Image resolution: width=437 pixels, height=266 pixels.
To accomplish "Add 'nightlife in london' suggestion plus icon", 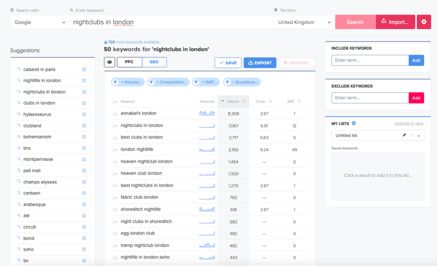I will (84, 81).
